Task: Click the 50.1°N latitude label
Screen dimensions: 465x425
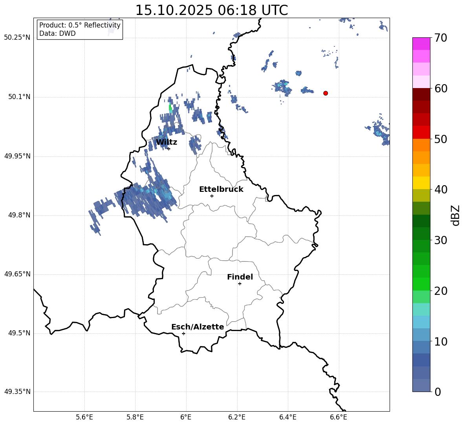Action: (19, 97)
